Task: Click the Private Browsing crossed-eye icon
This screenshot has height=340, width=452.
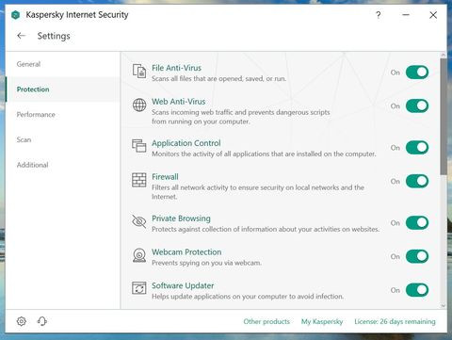Action: pos(139,221)
